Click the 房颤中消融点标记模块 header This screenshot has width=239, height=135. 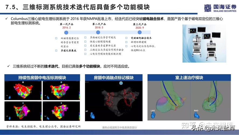point(114,77)
